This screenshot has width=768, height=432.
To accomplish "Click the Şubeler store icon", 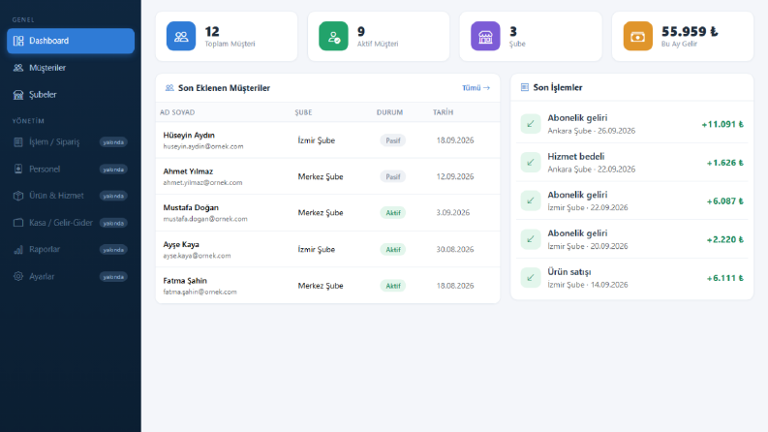I will 18,95.
